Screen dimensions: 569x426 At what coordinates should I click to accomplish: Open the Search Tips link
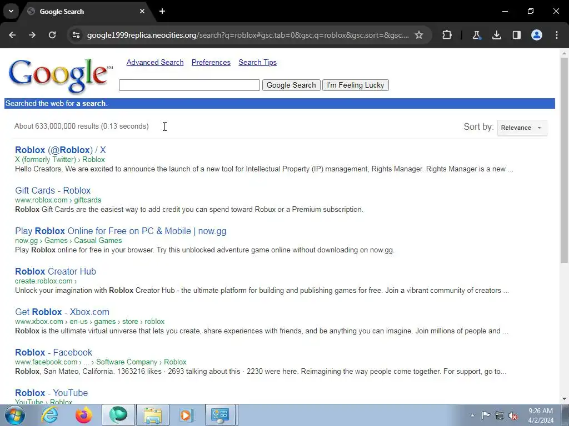point(257,62)
